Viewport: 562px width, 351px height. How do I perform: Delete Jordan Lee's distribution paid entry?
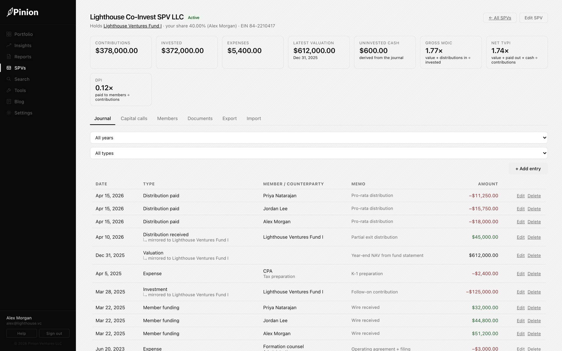pos(534,209)
